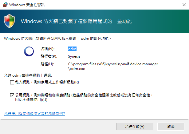Click the banner heading about 防火牆已封鎖
Viewport: 189px width, 134px height.
tap(76, 21)
